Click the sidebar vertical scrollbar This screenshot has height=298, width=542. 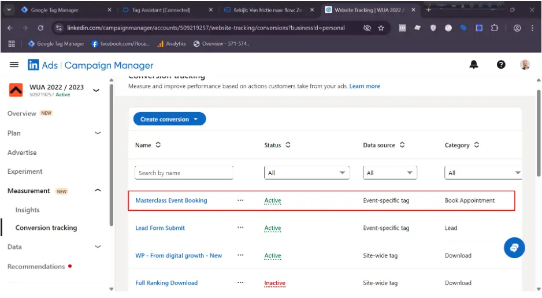(112, 155)
